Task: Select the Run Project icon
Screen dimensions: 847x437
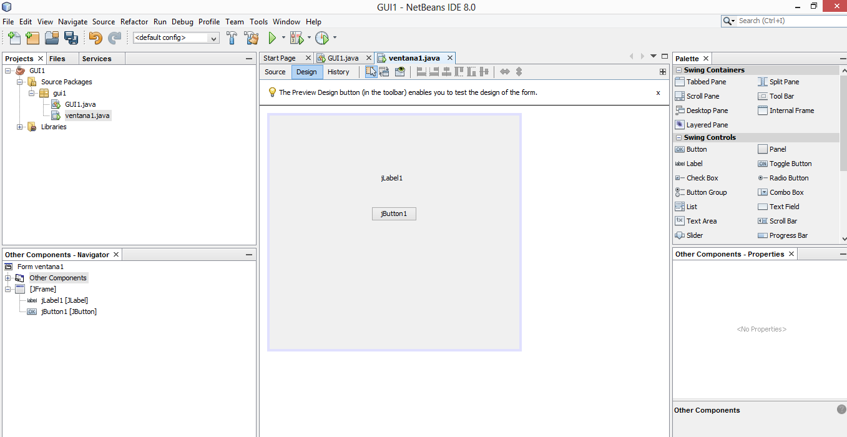Action: (273, 37)
